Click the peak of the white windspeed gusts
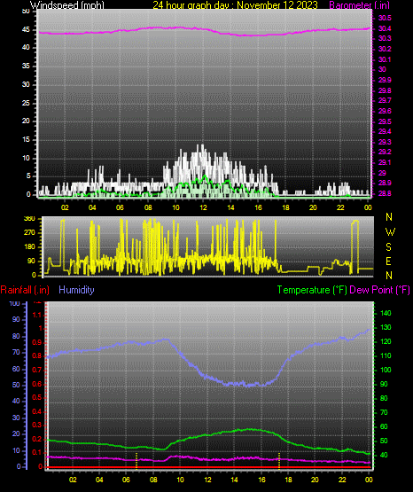 202,145
